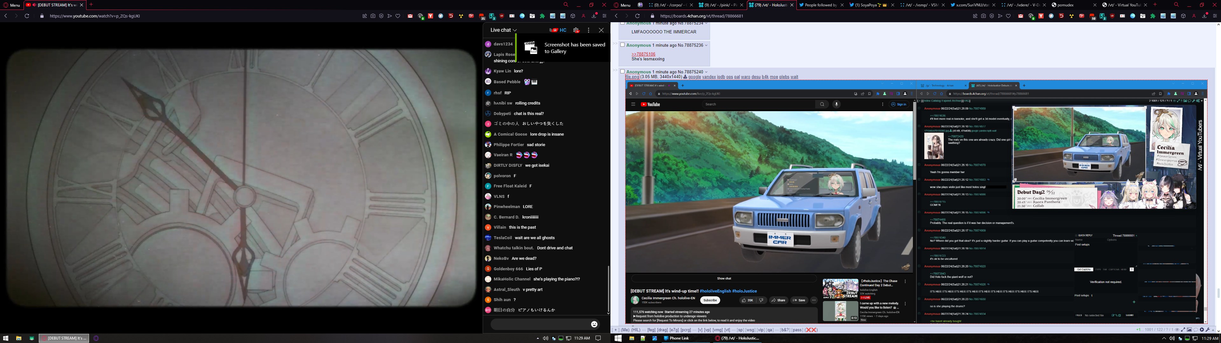Search image with the yandex link
This screenshot has width=1221, height=343.
709,77
